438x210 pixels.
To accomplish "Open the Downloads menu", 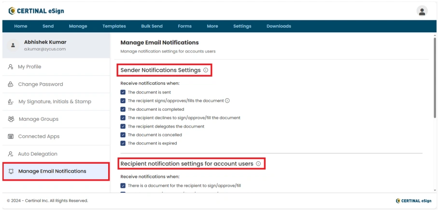I will click(279, 26).
